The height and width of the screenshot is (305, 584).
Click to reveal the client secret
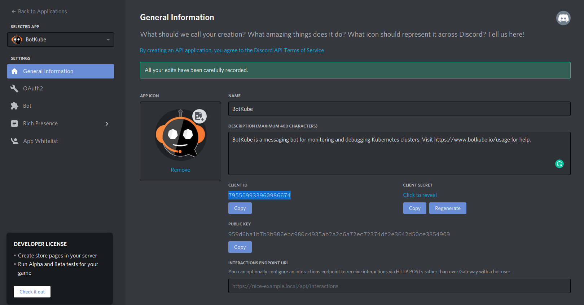420,195
